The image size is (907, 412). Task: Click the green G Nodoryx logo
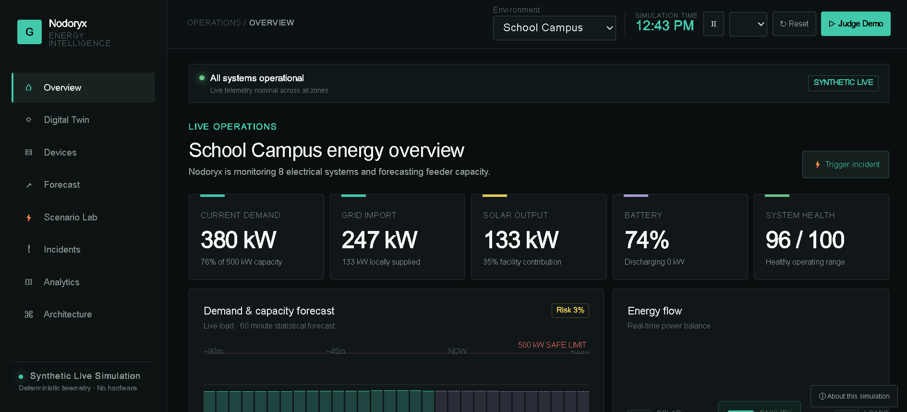pyautogui.click(x=29, y=32)
